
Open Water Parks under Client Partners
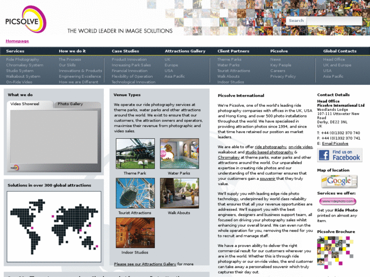[x=229, y=65]
